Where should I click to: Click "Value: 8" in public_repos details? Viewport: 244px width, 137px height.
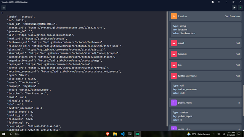(177, 120)
